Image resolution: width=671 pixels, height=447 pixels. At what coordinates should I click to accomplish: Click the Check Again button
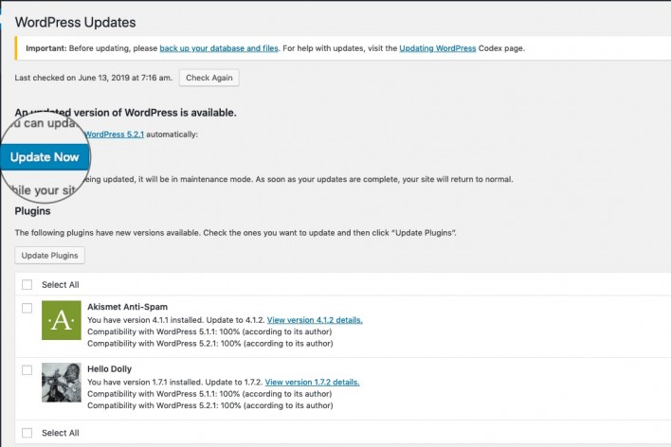coord(209,78)
